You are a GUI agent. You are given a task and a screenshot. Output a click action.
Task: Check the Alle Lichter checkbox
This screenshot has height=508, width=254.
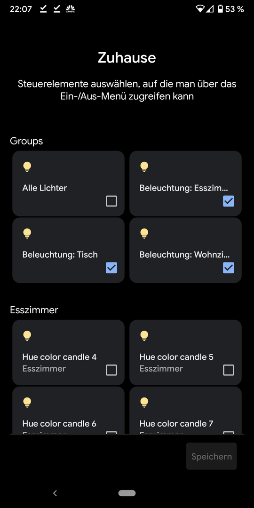(111, 201)
